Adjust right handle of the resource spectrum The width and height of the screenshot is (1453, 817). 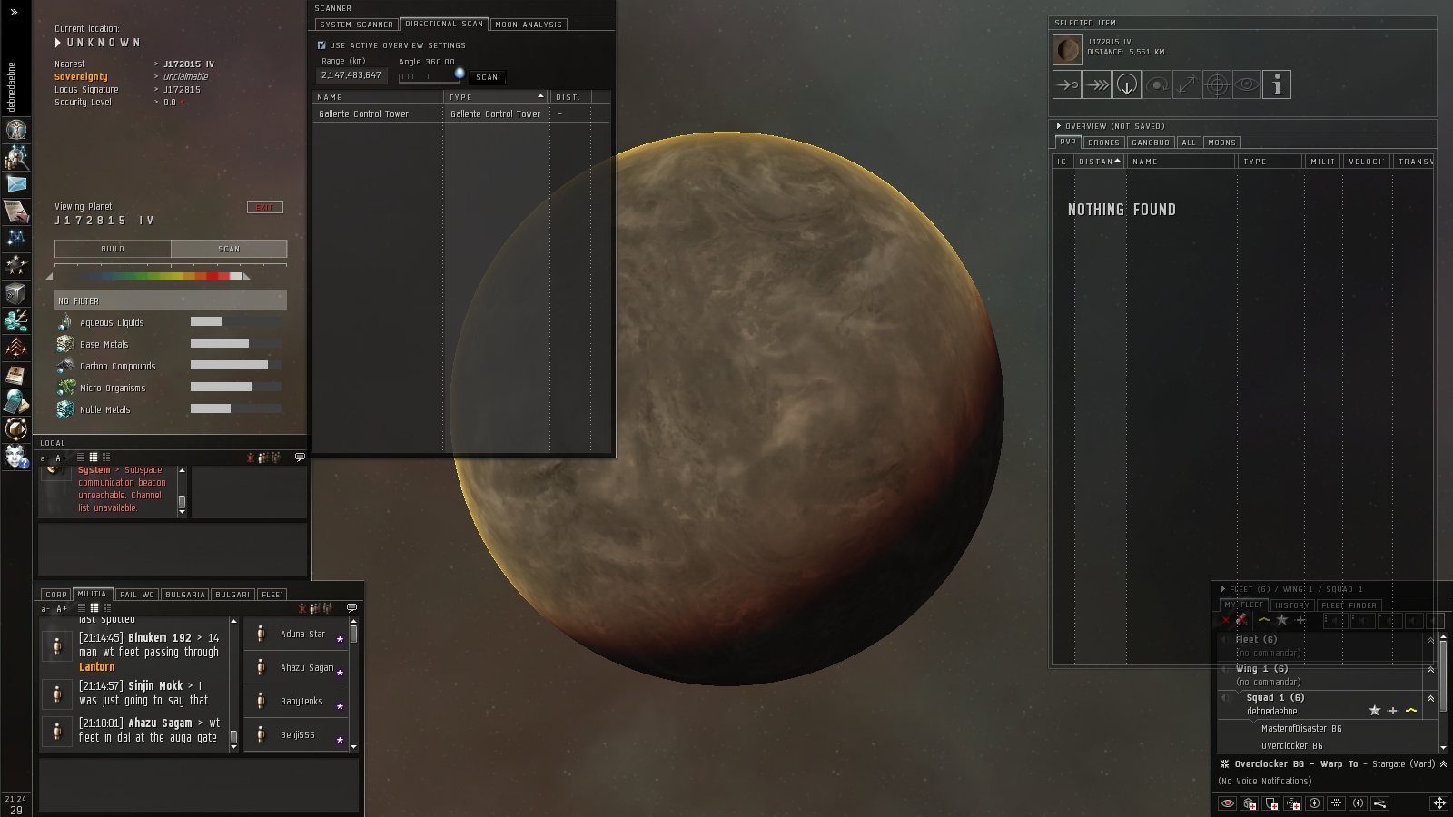click(246, 277)
